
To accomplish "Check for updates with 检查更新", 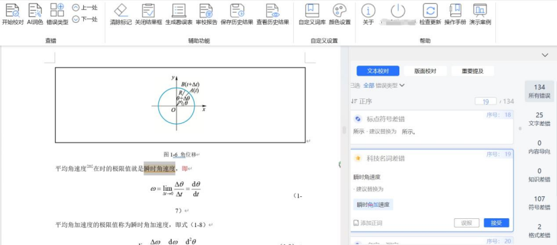I will click(x=430, y=14).
